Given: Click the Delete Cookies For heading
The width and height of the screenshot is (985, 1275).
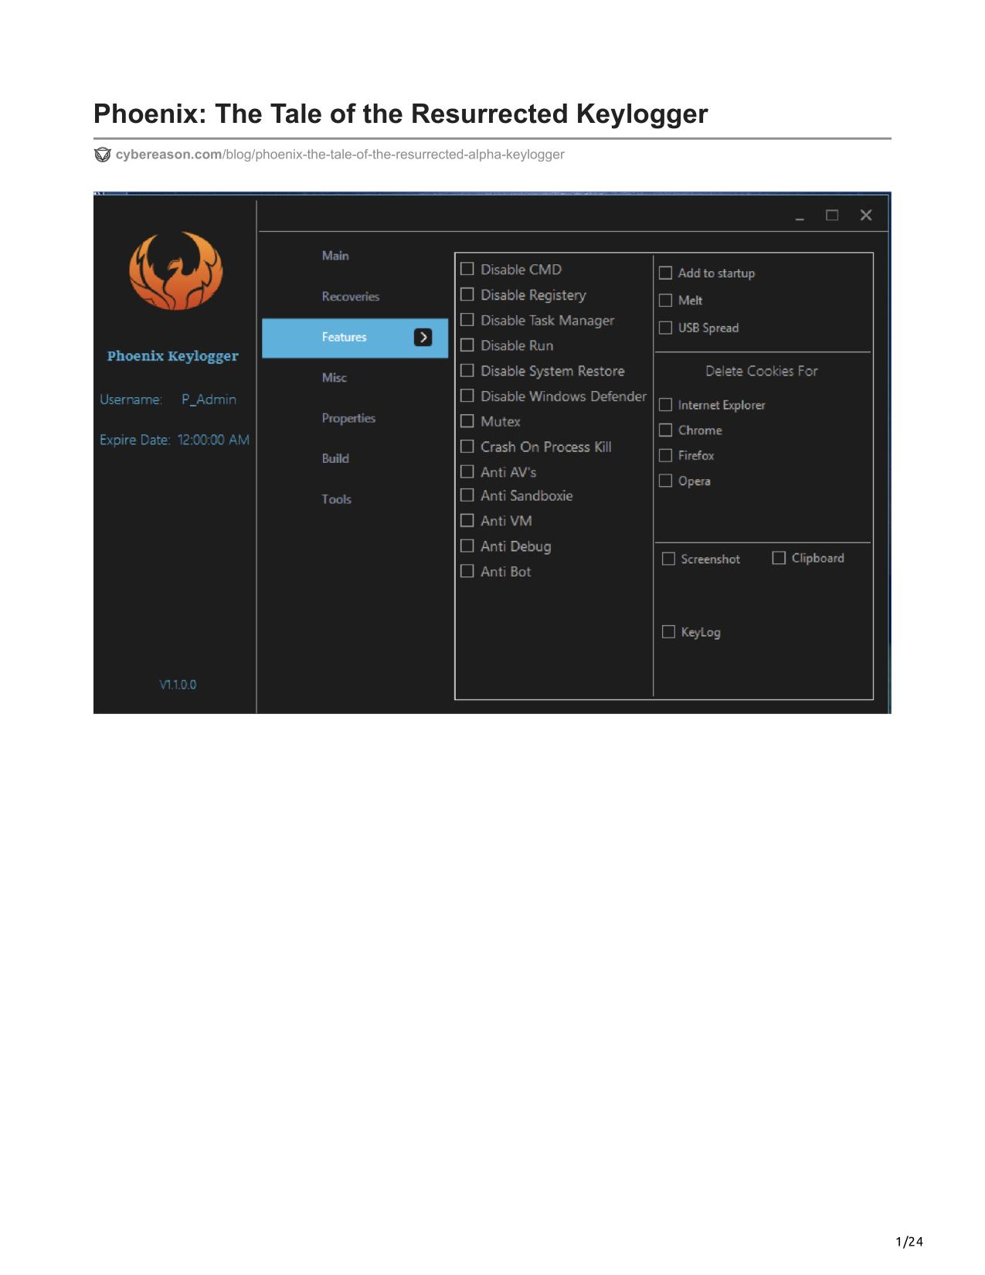Looking at the screenshot, I should [762, 371].
